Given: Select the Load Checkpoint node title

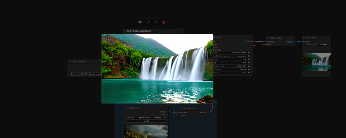Looking at the screenshot, I should click(79, 61).
